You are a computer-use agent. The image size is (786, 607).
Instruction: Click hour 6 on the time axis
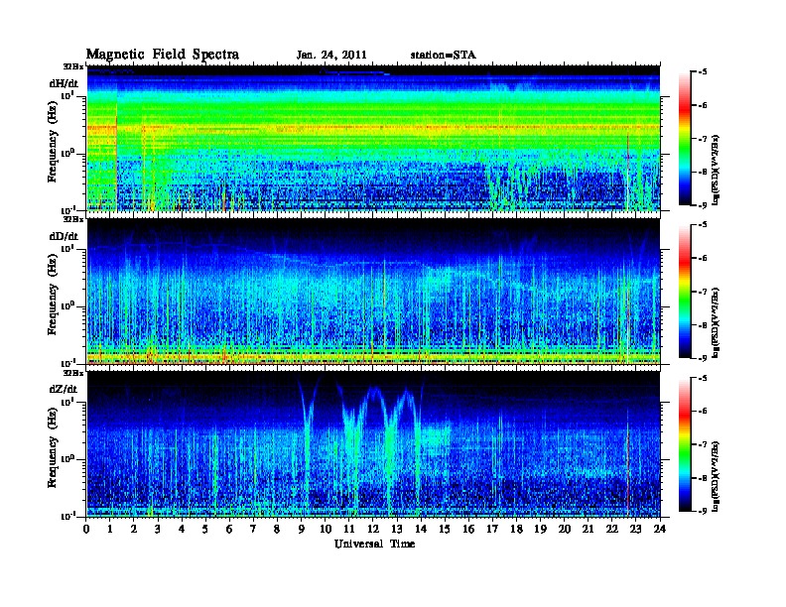click(x=229, y=529)
